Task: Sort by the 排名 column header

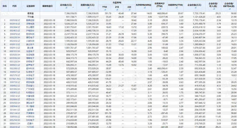Action: click(x=5, y=6)
